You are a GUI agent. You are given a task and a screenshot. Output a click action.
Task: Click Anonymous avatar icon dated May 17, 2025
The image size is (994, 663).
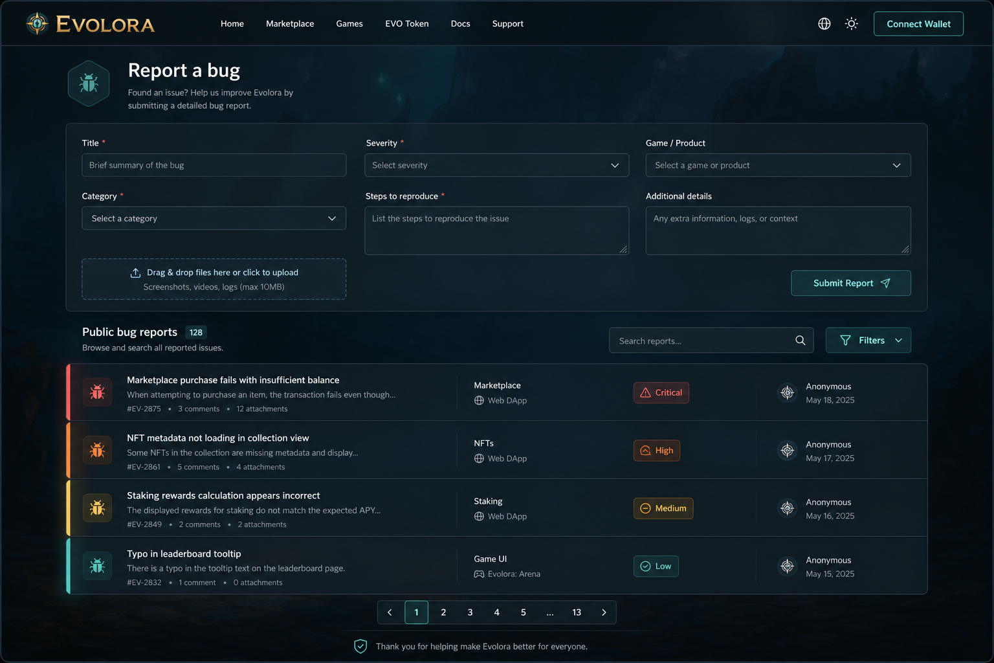click(788, 451)
